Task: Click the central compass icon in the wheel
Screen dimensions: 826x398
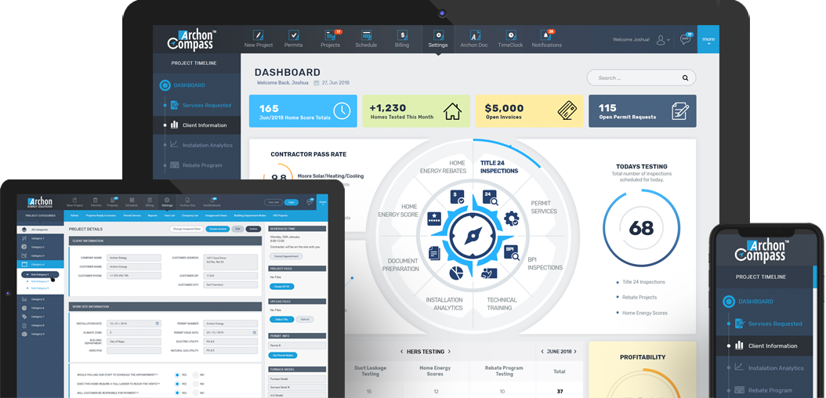Action: [x=473, y=235]
